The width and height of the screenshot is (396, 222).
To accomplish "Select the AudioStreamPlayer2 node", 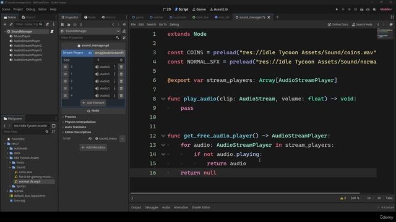I will pos(28,46).
